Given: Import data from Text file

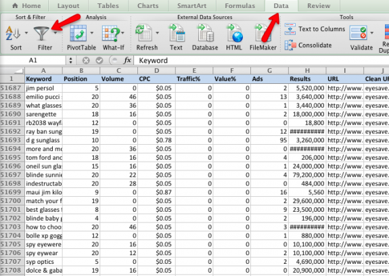Looking at the screenshot, I should [177, 32].
